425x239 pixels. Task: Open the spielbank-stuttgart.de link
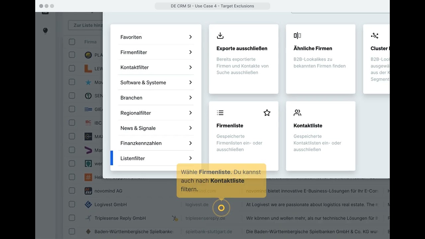tap(209, 232)
